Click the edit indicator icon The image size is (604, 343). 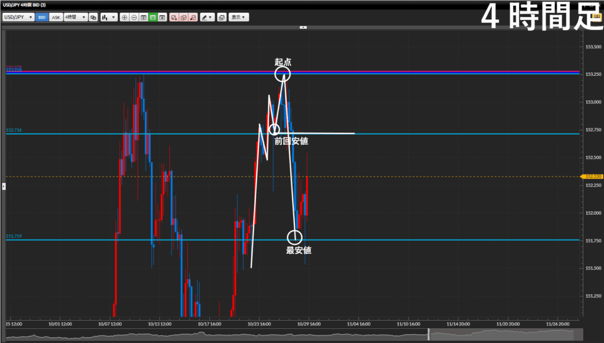pos(183,18)
